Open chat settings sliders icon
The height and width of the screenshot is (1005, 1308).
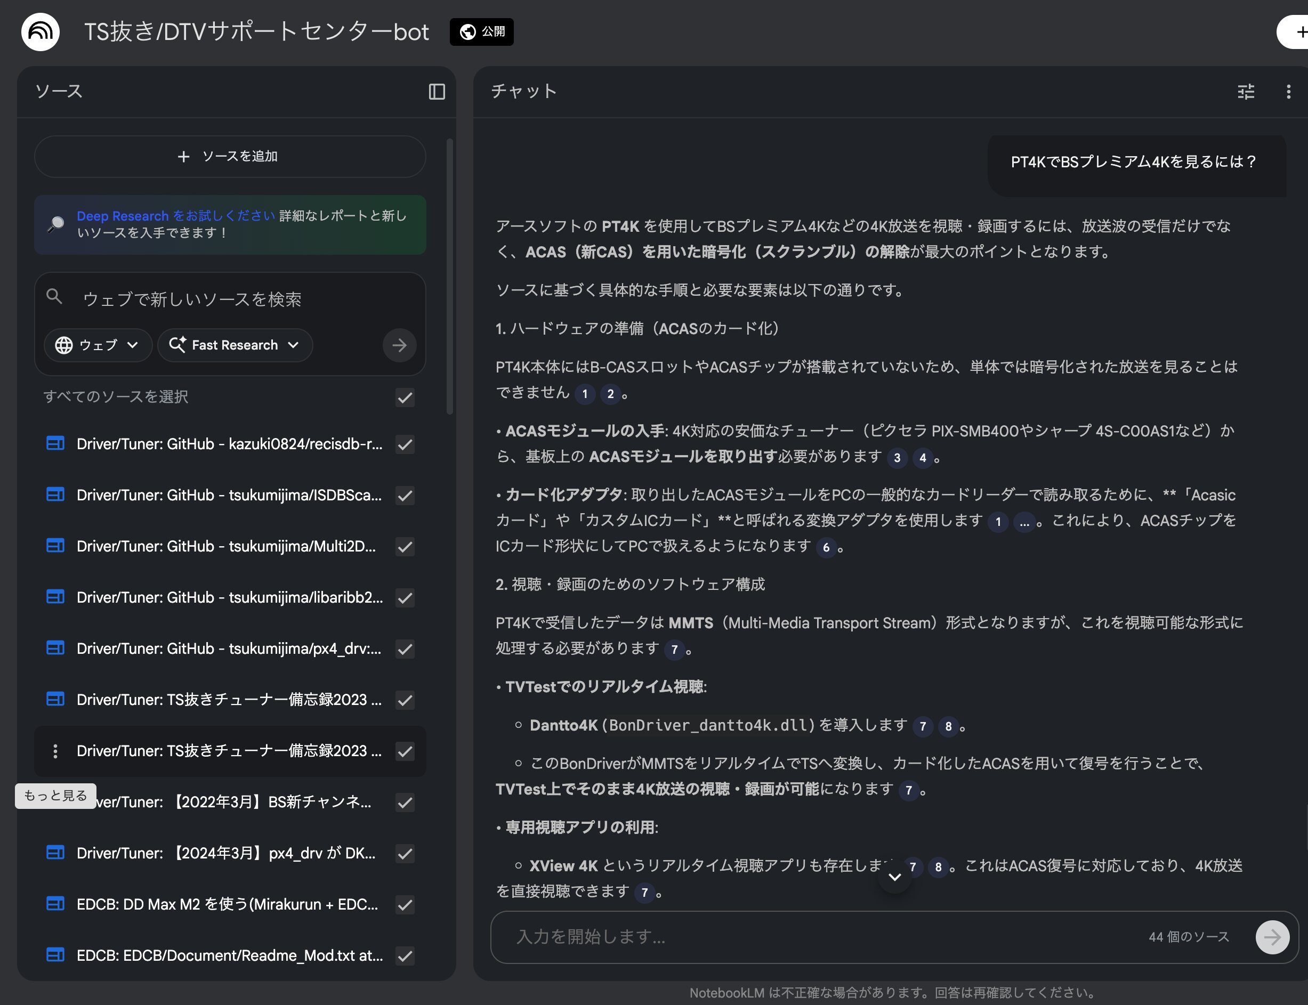1246,92
